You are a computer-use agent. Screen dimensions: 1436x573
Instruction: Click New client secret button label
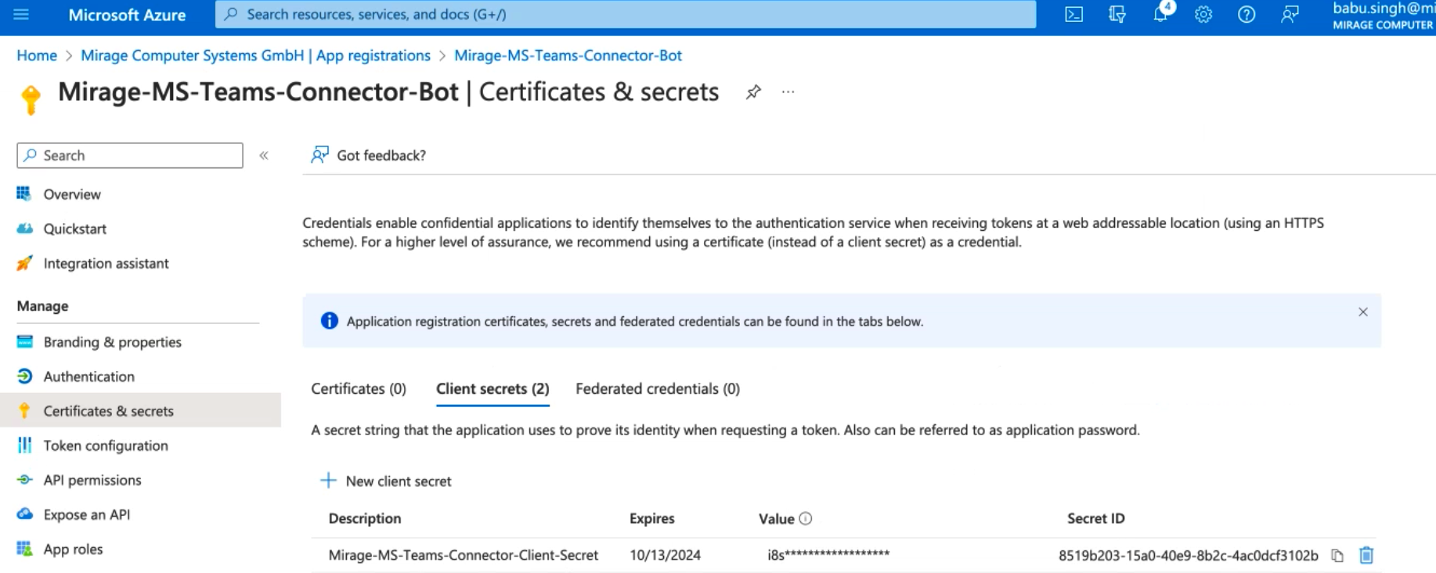tap(399, 481)
